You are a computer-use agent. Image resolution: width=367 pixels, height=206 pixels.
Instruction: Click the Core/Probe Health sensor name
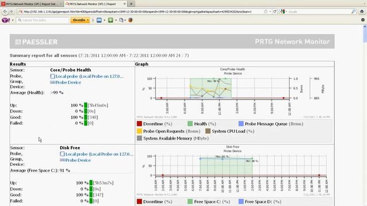click(x=71, y=70)
